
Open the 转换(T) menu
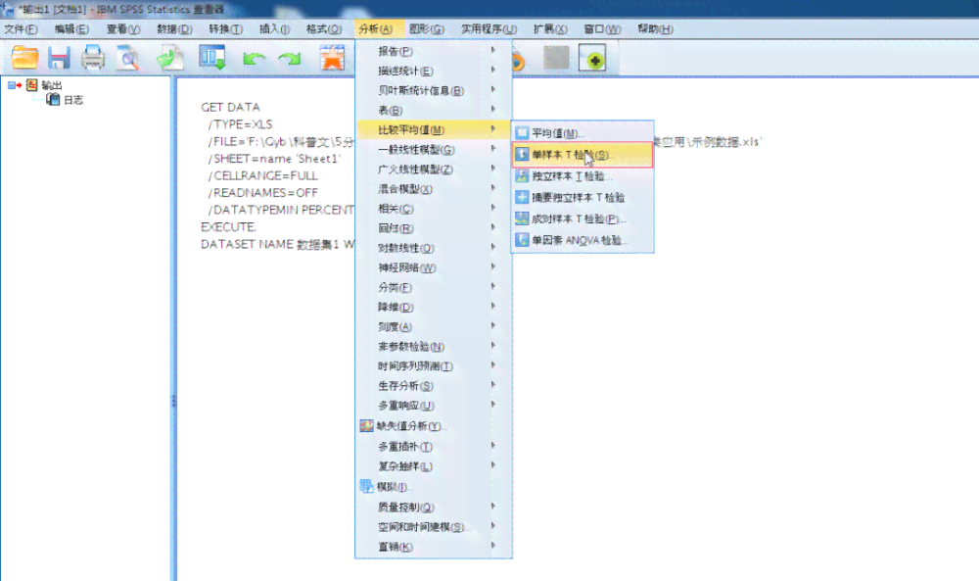[x=225, y=28]
